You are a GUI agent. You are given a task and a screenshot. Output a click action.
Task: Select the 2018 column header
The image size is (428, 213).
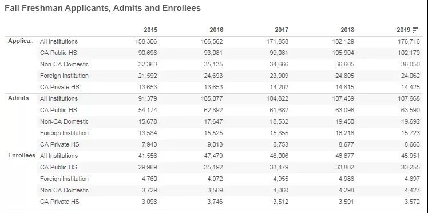(x=347, y=30)
